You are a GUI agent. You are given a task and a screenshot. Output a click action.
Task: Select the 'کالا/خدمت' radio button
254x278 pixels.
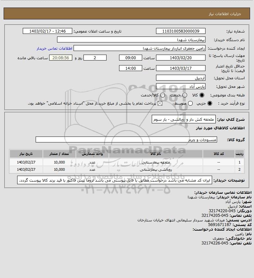pyautogui.click(x=162, y=95)
